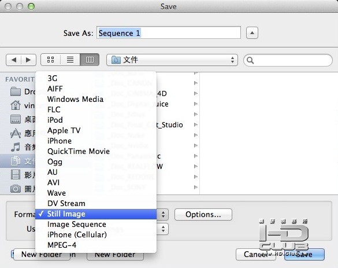Viewport: 338px width, 268px height.
Task: Choose AVI format
Action: [96, 182]
